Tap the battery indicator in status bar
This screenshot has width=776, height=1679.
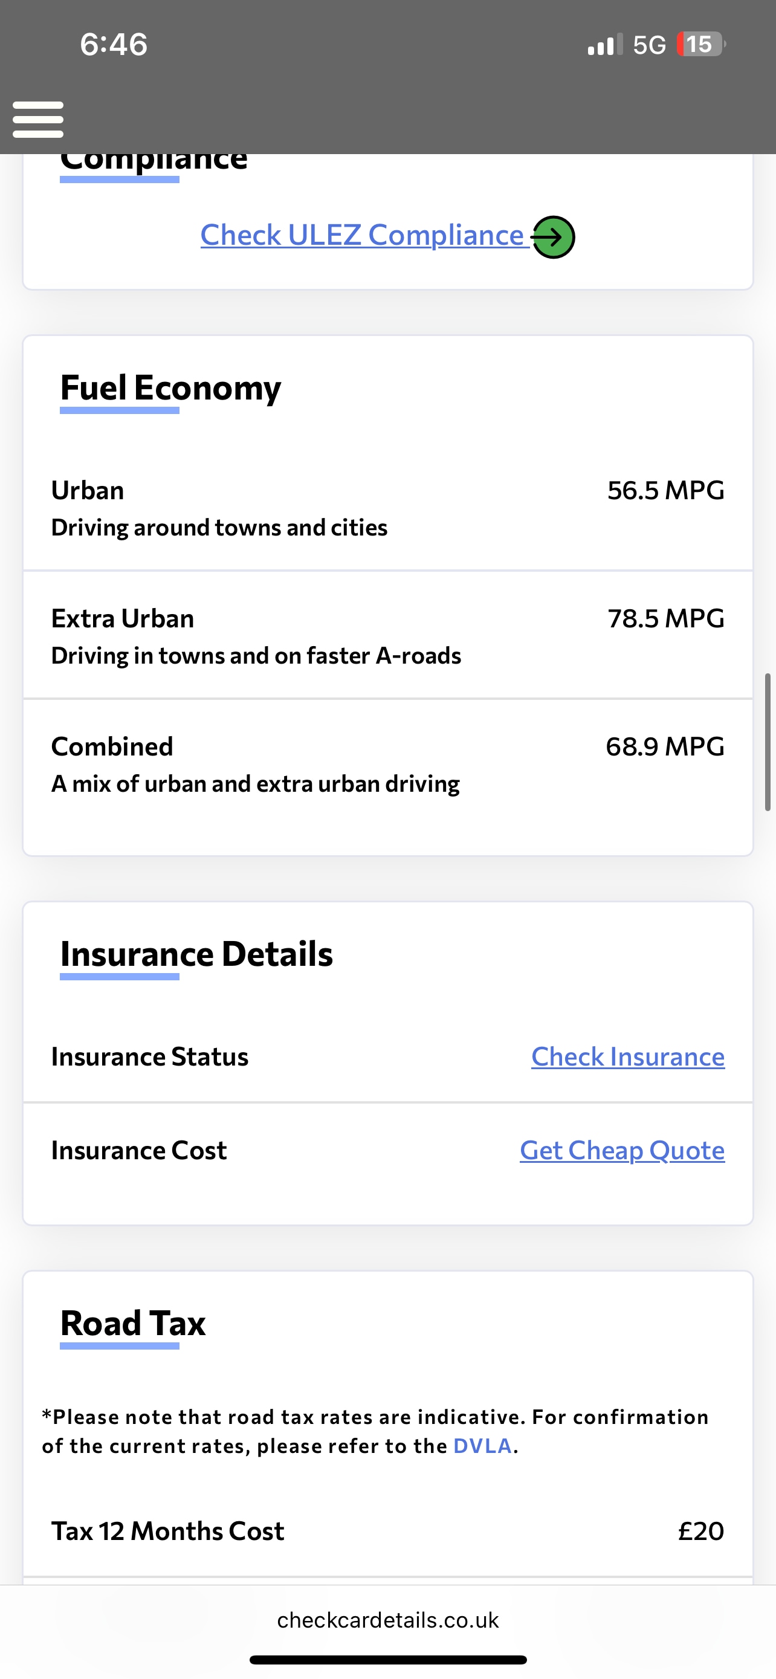(700, 44)
